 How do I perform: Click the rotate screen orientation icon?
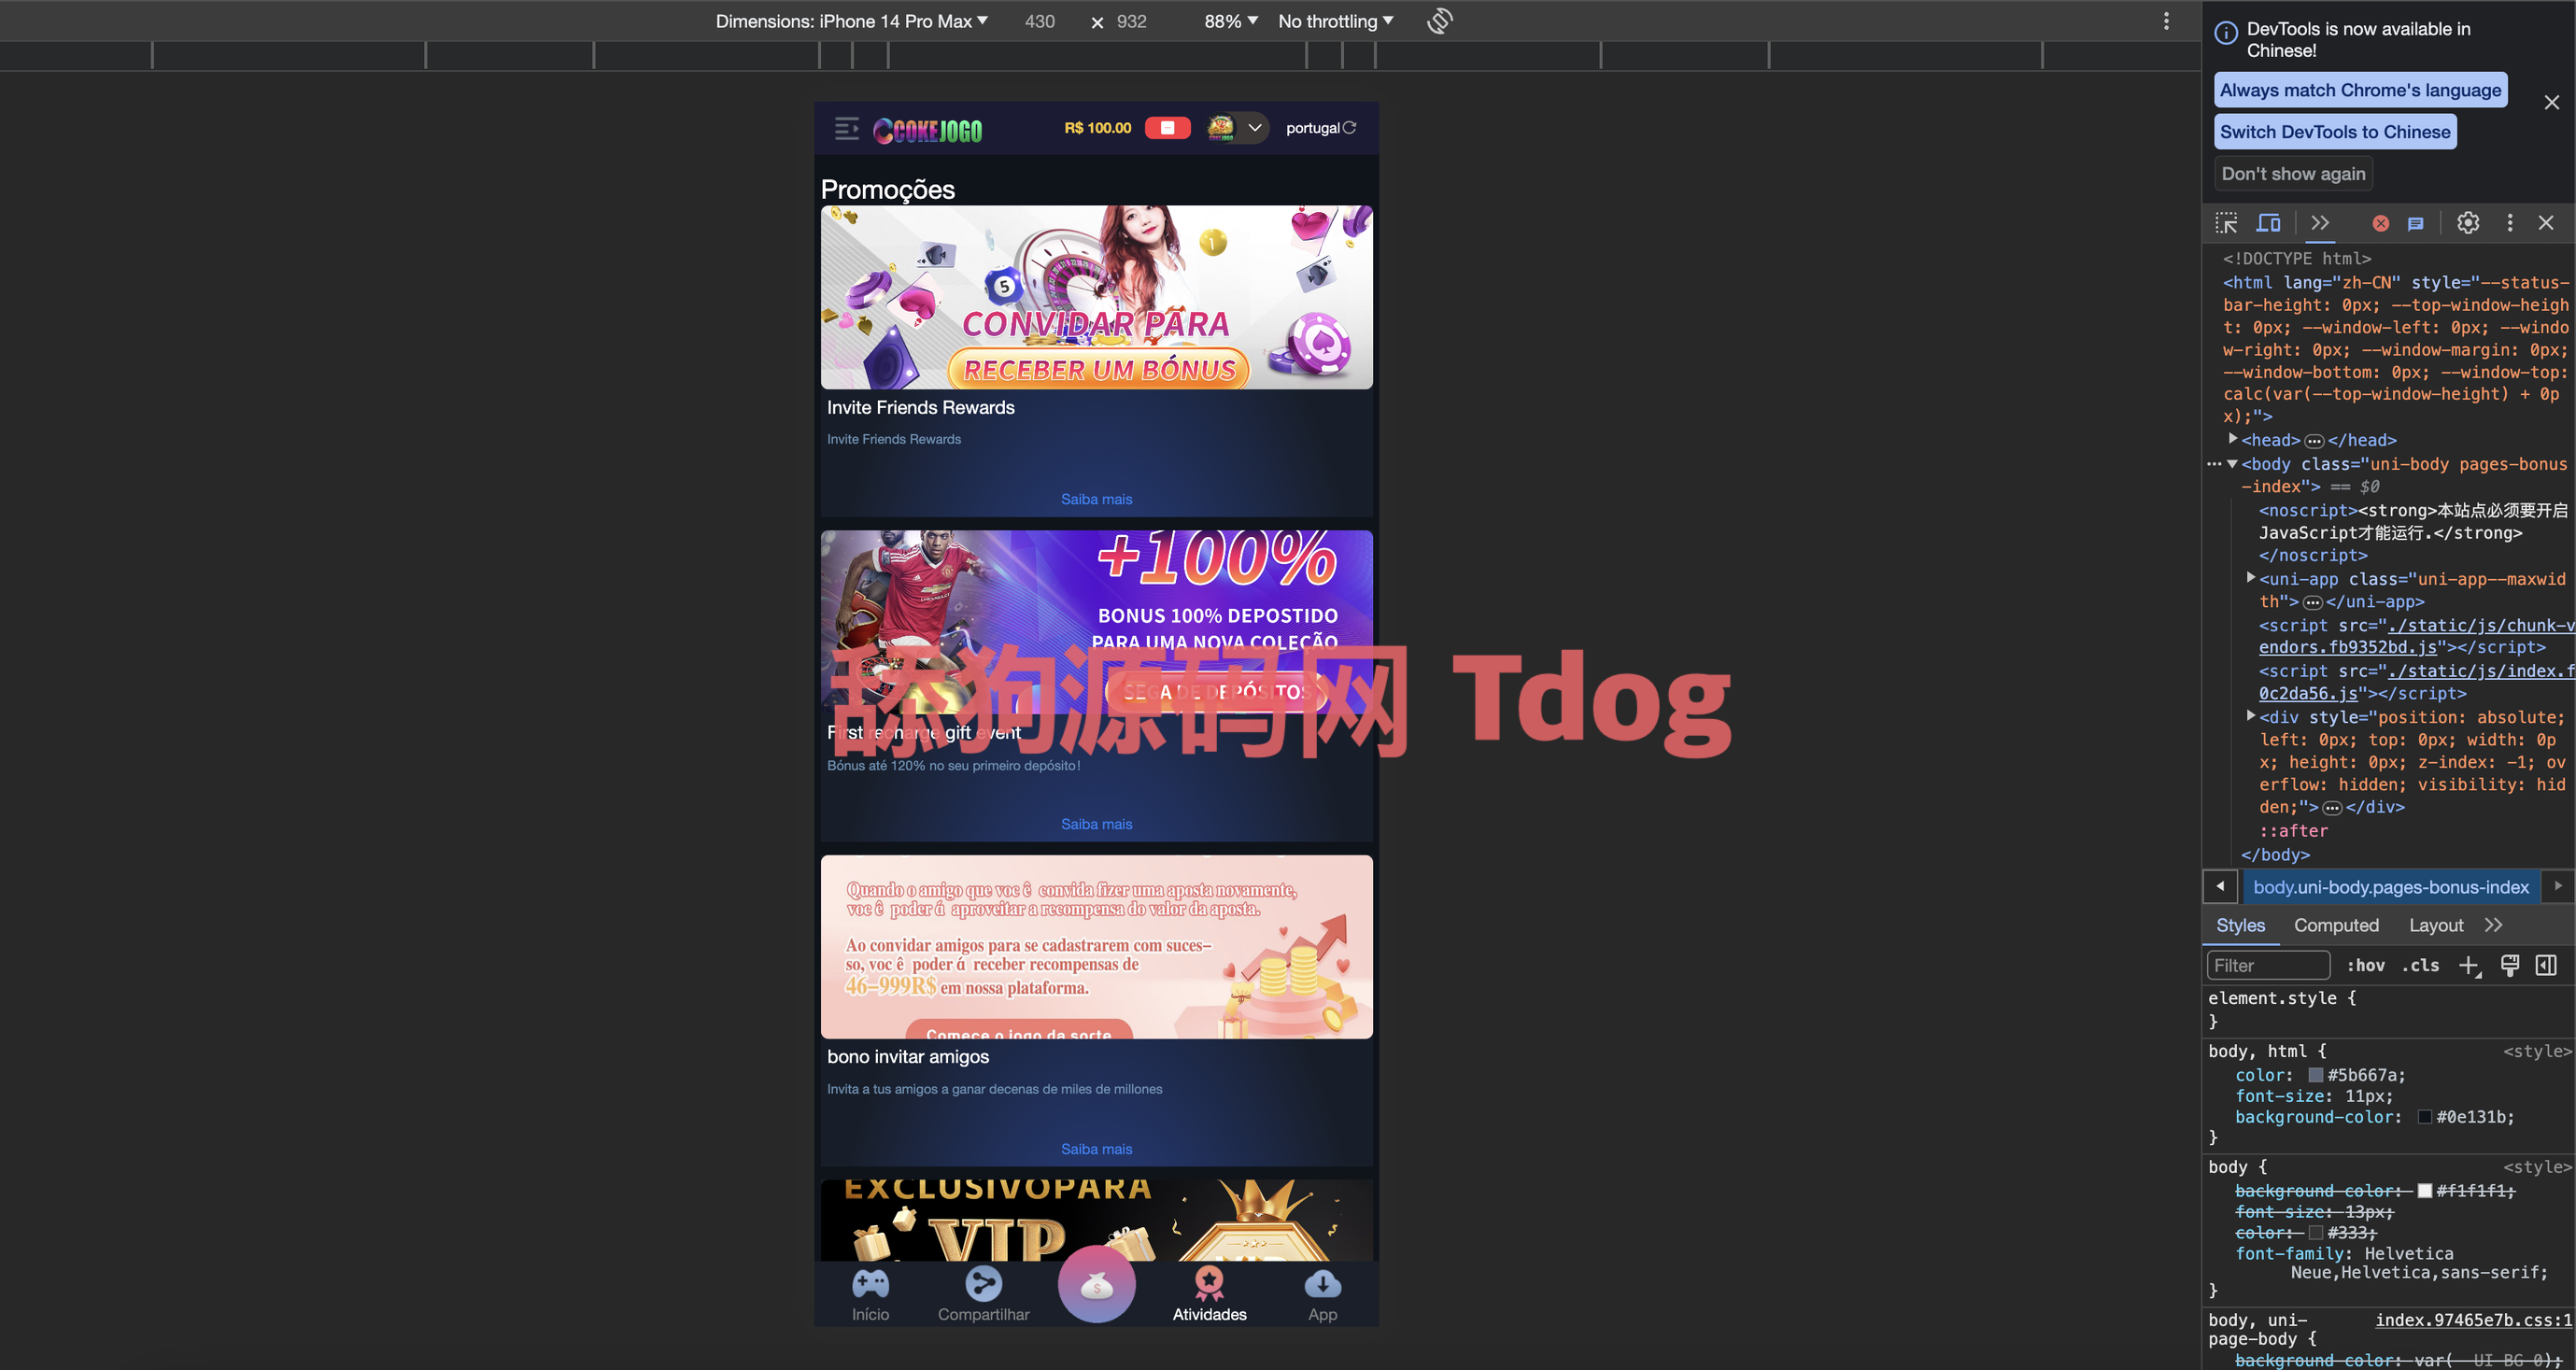[x=1439, y=21]
